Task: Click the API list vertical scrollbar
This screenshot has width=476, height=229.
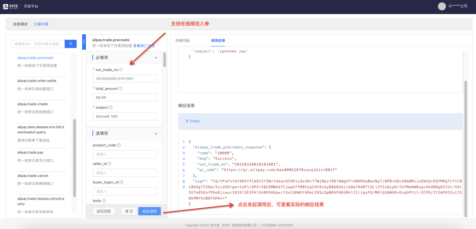Action: pos(74,158)
